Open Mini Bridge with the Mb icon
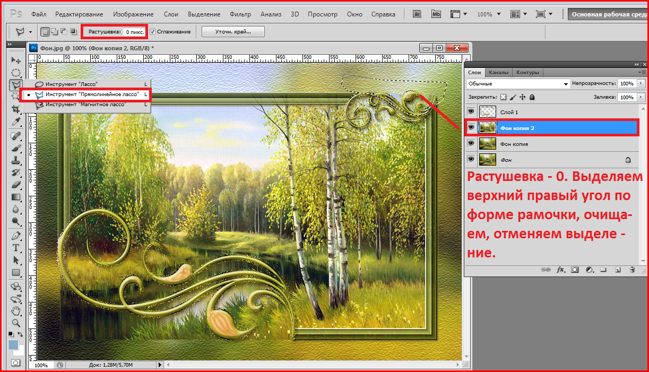 [x=436, y=14]
